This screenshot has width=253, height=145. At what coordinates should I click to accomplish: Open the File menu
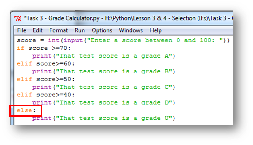coord(21,30)
